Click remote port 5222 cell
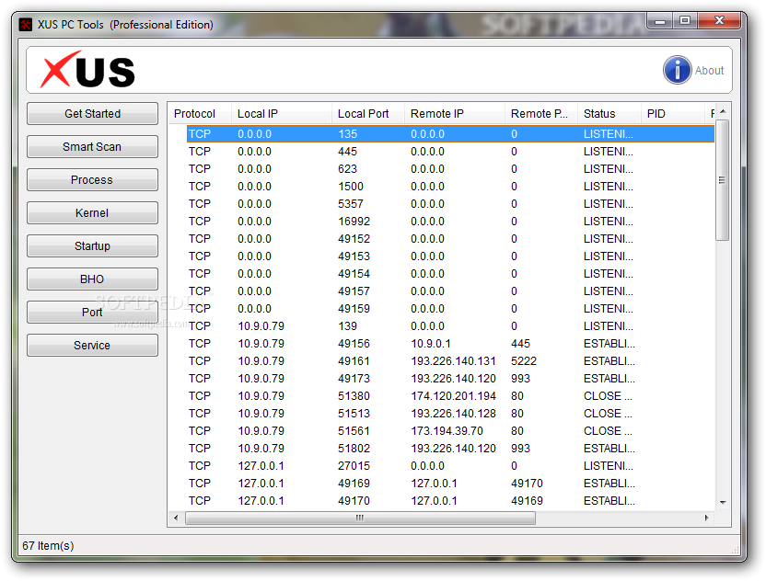The image size is (766, 581). [x=524, y=361]
